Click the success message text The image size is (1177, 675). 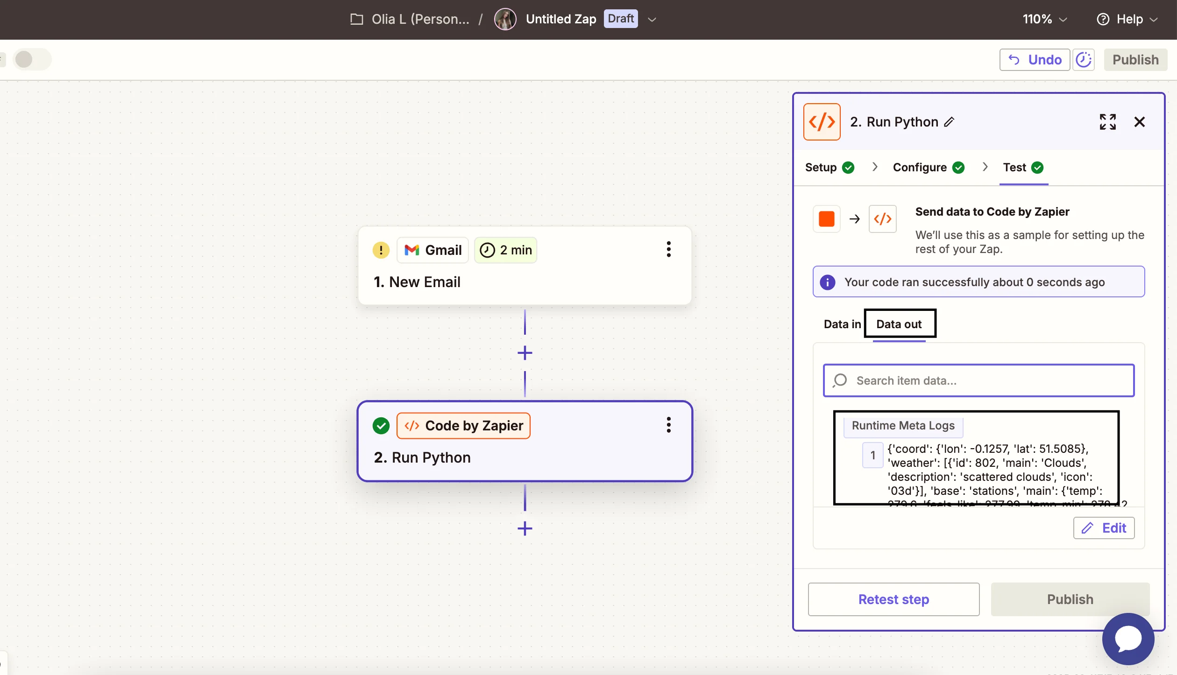click(x=975, y=282)
